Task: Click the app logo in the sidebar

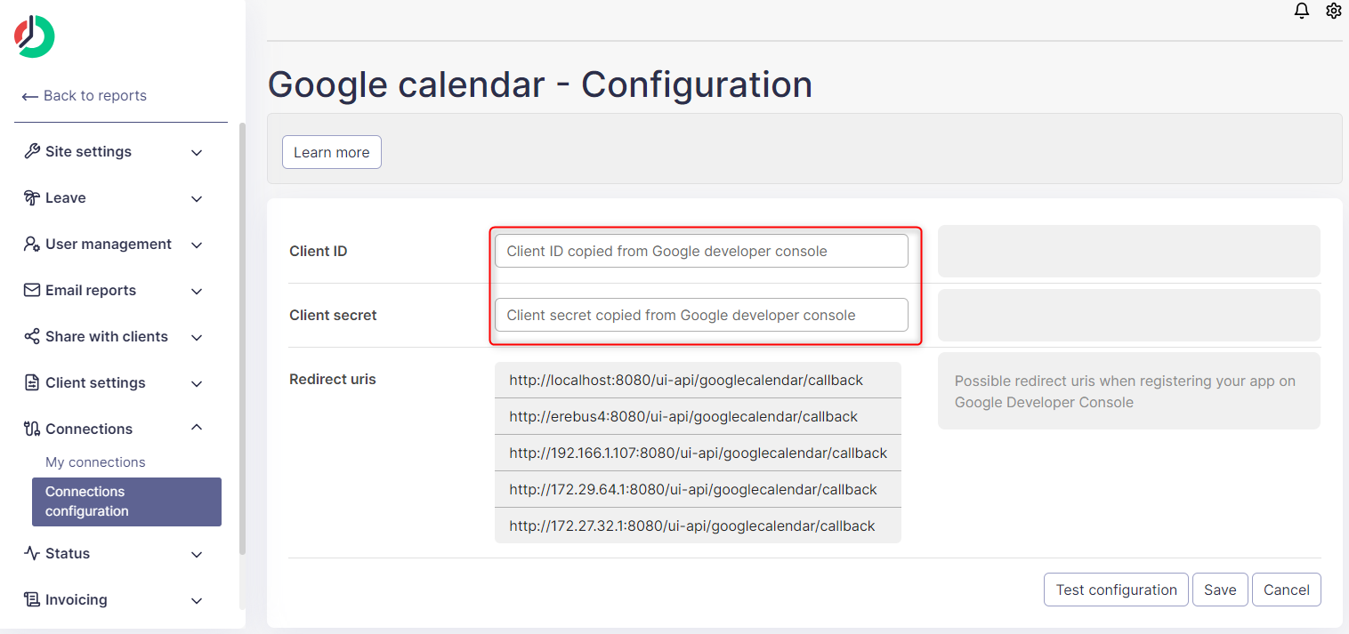Action: pos(35,36)
